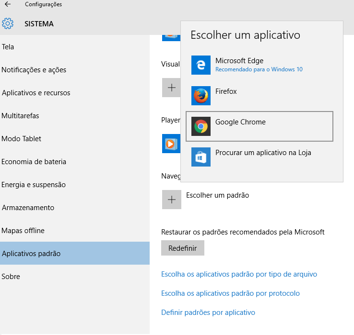Click the plus tile beside Escolher um padrão
This screenshot has height=335, width=354.
click(172, 200)
